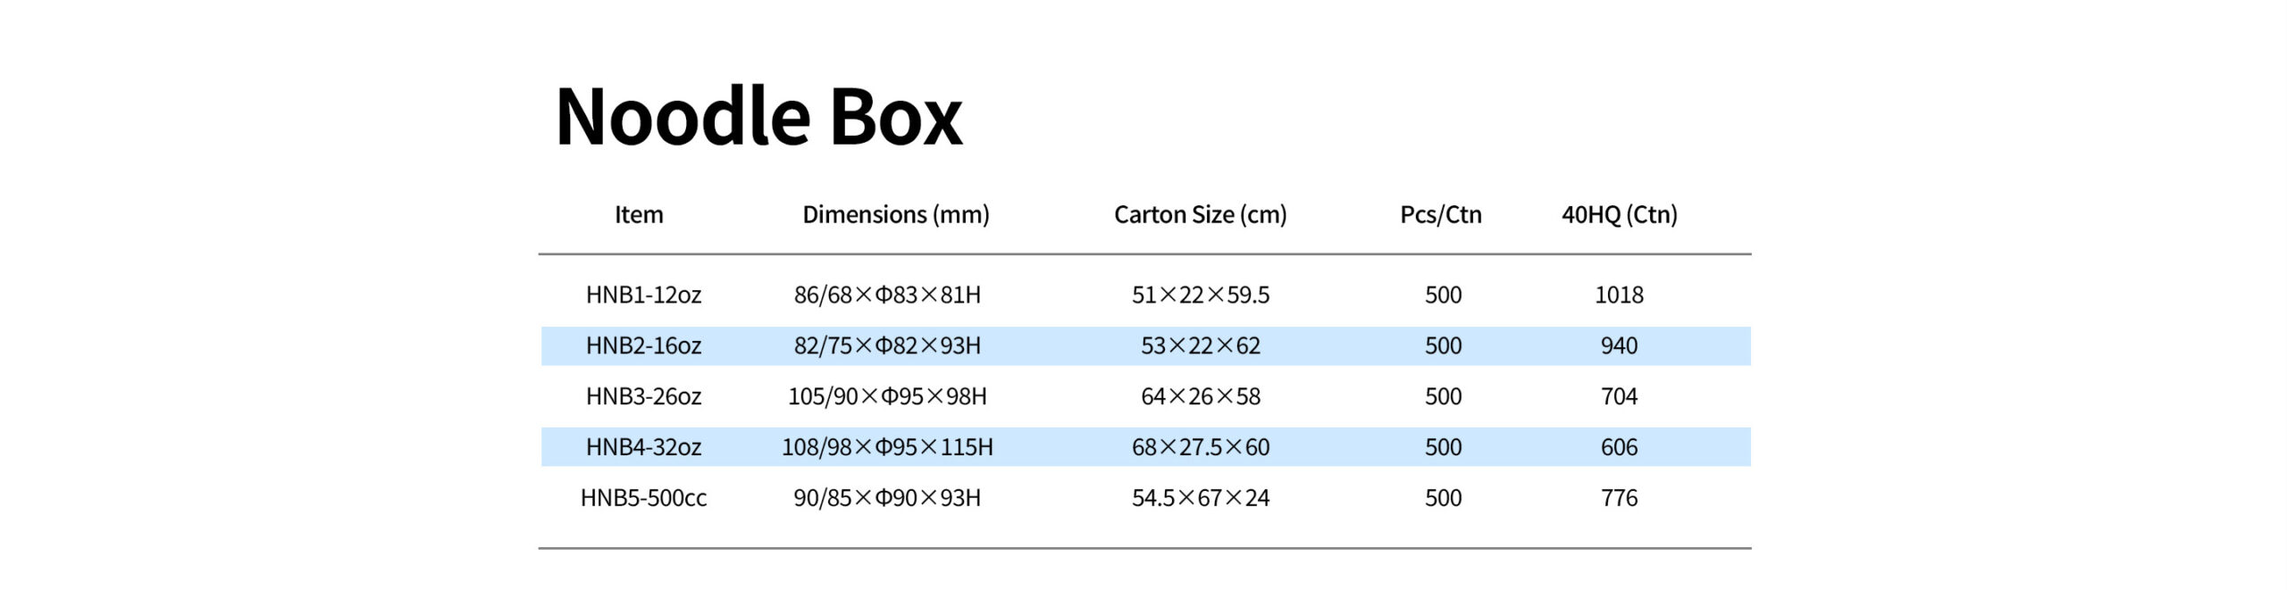Select carton size 68×27.5×60
The width and height of the screenshot is (2287, 590).
1200,447
